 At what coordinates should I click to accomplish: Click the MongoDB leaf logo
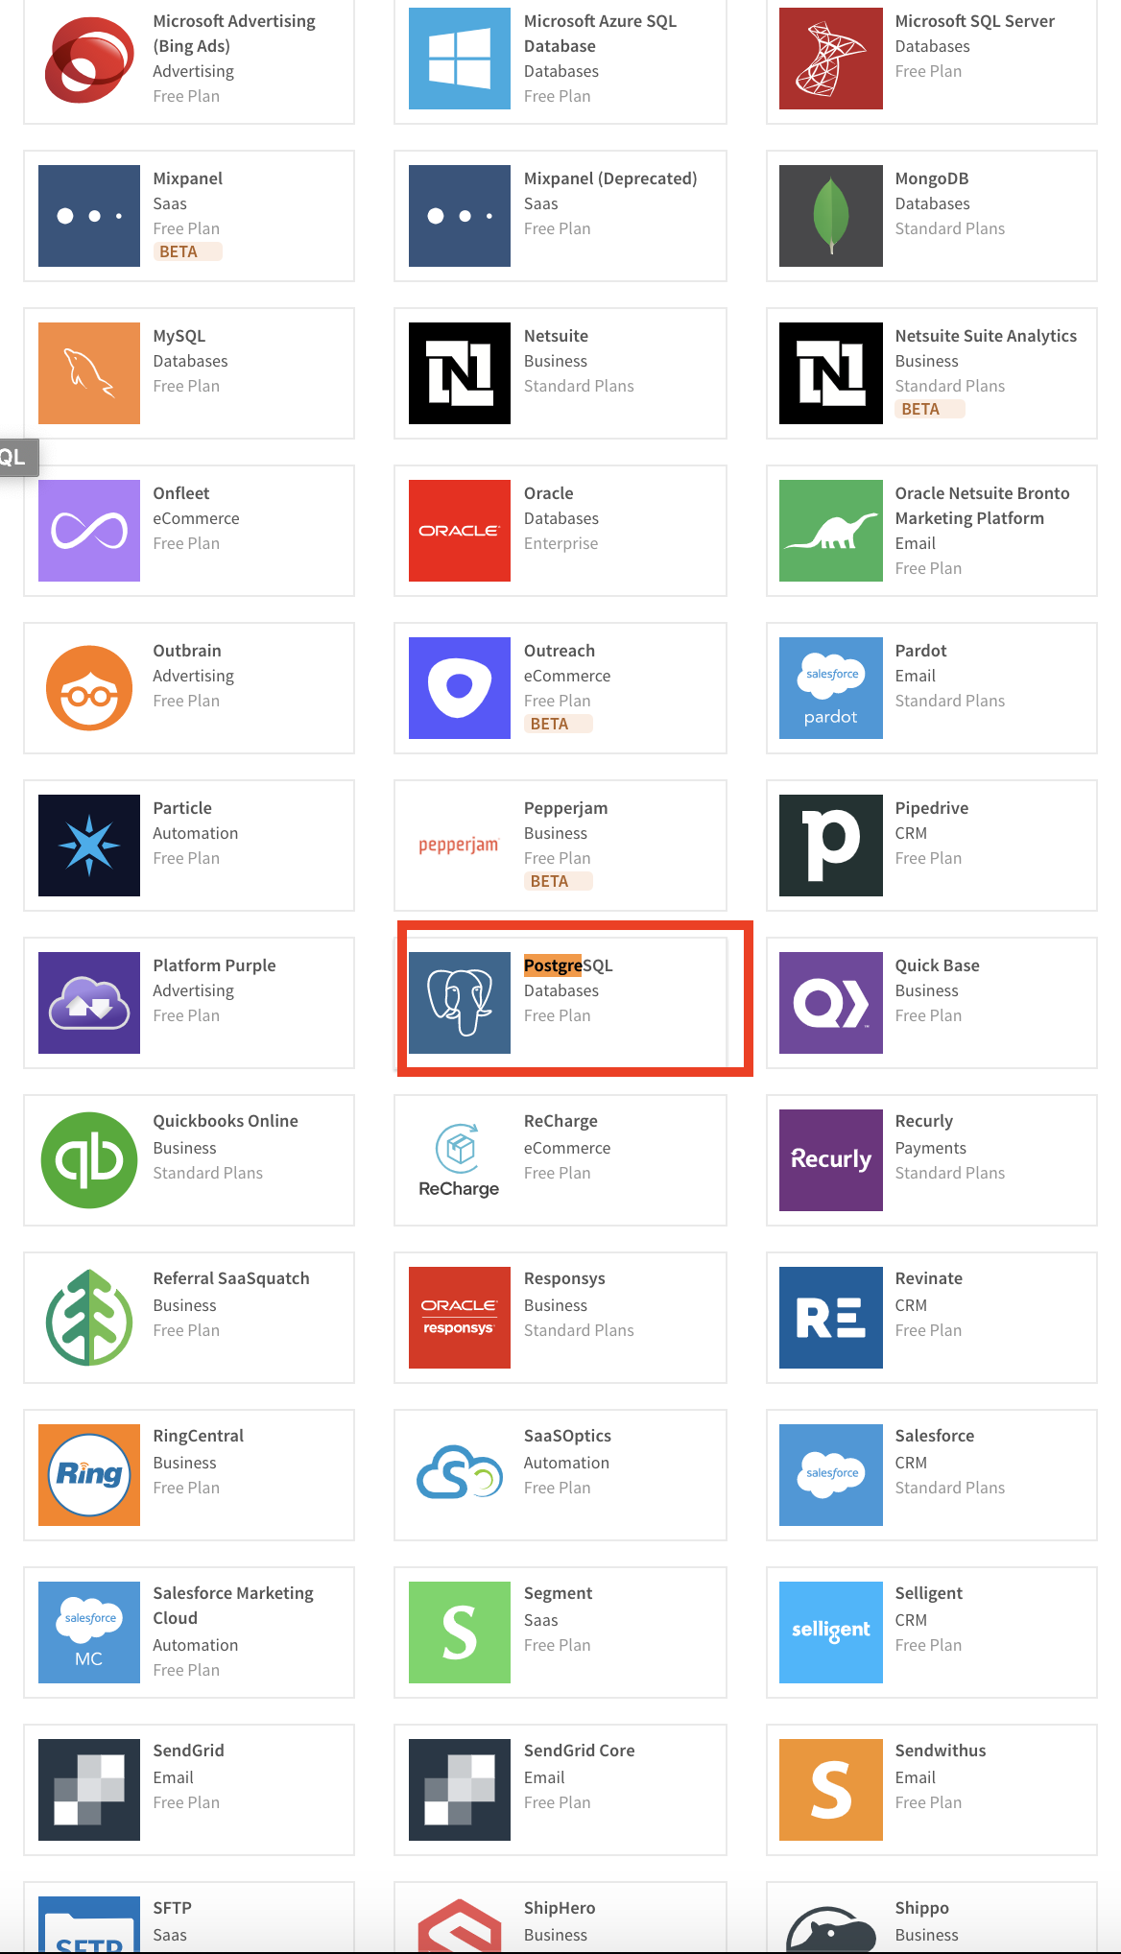point(831,216)
